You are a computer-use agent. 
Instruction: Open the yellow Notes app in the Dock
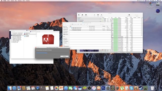[47, 88]
